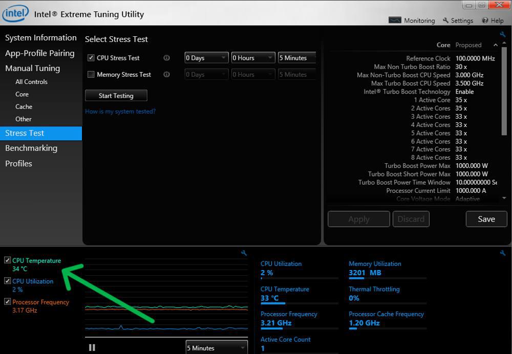Toggle Processor Frequency graph checkbox
The height and width of the screenshot is (354, 512).
(8, 301)
